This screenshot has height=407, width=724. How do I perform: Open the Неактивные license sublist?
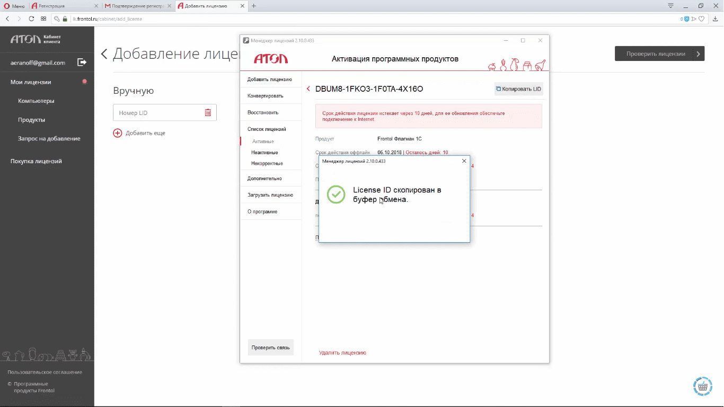[264, 153]
